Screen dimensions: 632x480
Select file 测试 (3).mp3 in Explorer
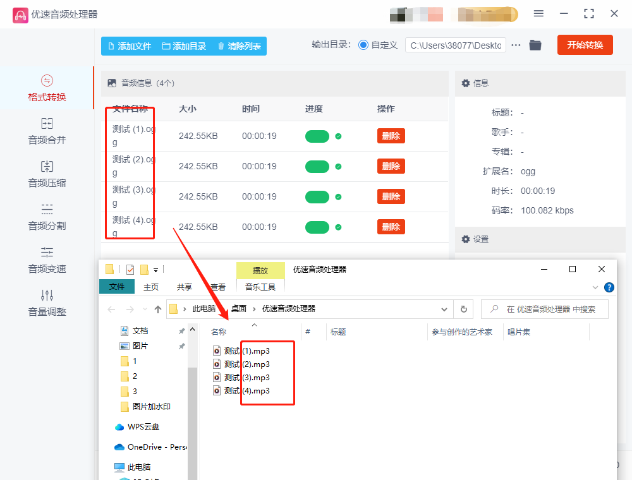point(241,377)
